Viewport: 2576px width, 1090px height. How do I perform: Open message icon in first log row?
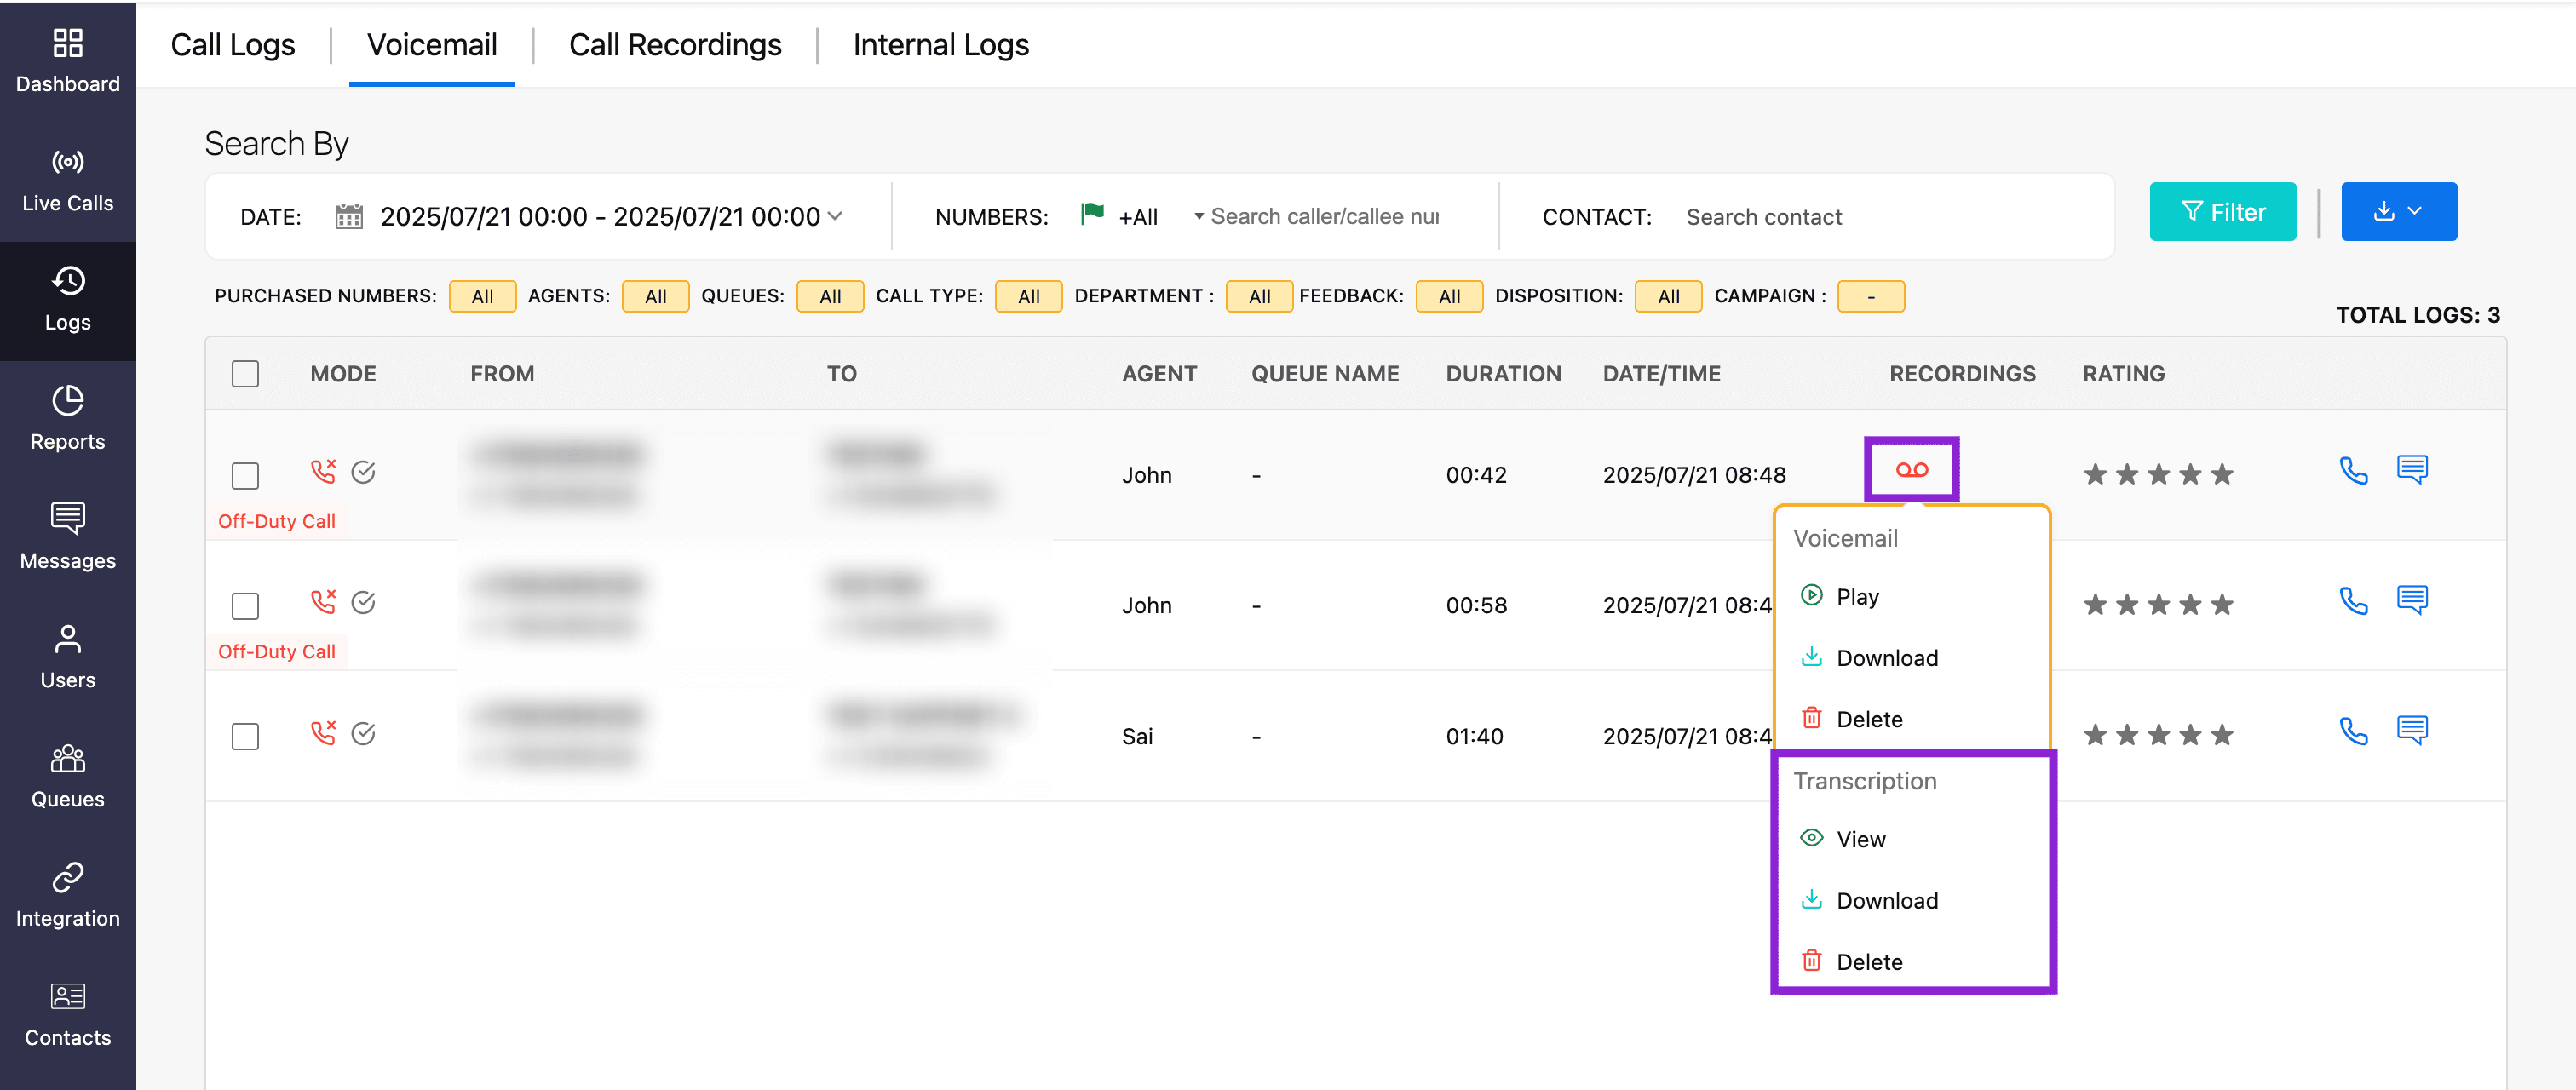tap(2411, 469)
